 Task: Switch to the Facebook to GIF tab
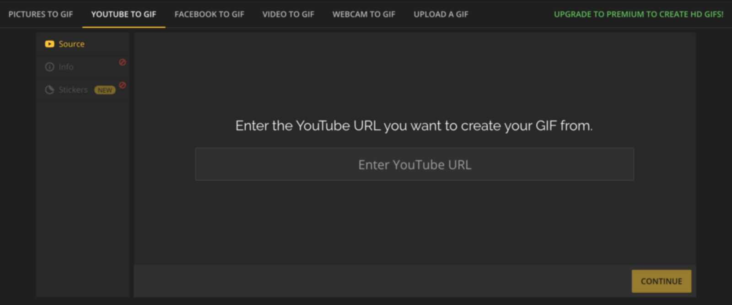pos(209,14)
